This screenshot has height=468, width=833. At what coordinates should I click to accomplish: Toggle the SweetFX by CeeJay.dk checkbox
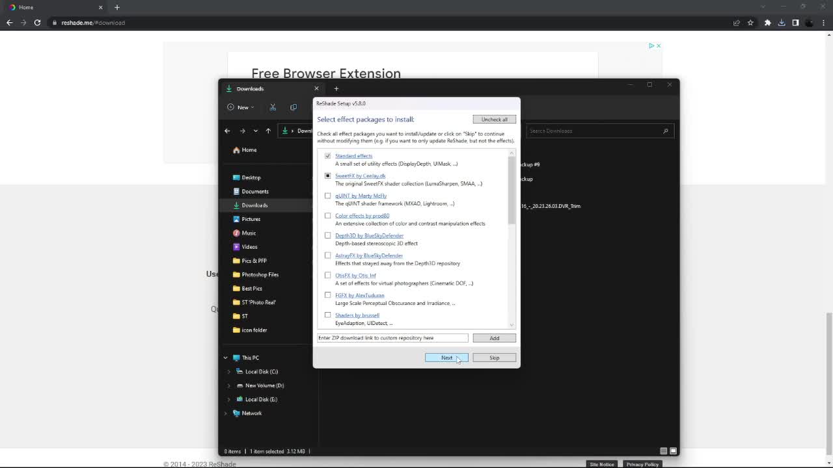(328, 176)
